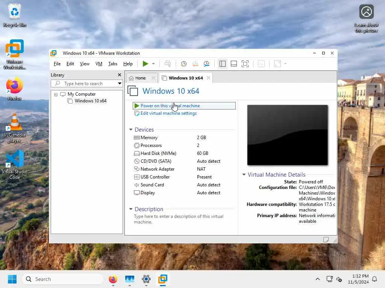Switch to the Home tab
The width and height of the screenshot is (385, 288).
141,78
